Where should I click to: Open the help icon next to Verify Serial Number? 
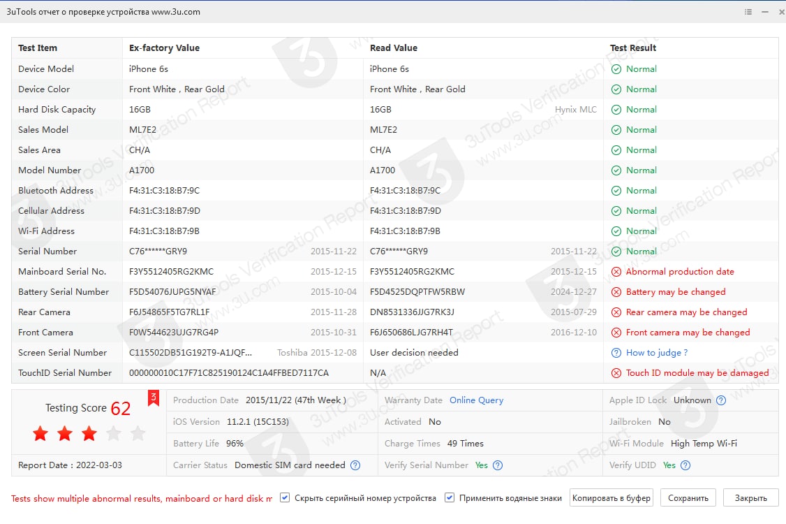coord(497,465)
